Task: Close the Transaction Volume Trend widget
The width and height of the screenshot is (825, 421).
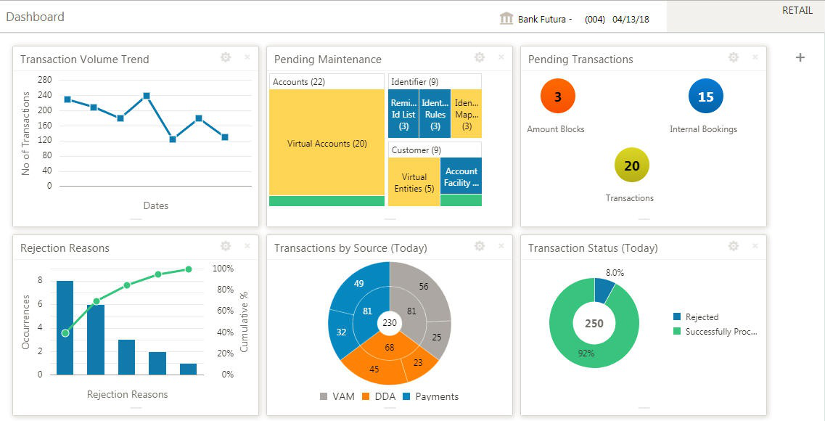Action: coord(247,57)
